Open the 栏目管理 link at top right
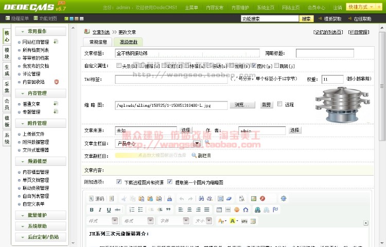 pyautogui.click(x=359, y=32)
